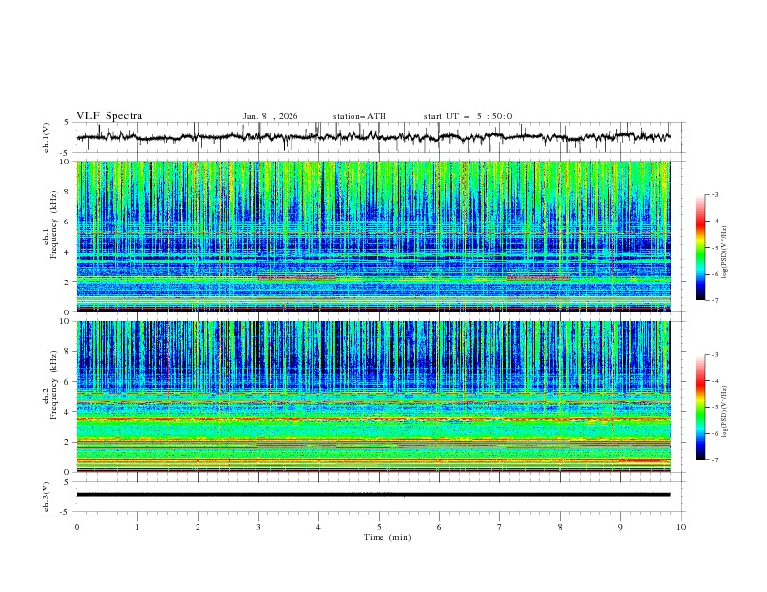Click the pink band near 2 kHz at minute 3.5 in ch.1
The width and height of the screenshot is (767, 592).
(297, 277)
